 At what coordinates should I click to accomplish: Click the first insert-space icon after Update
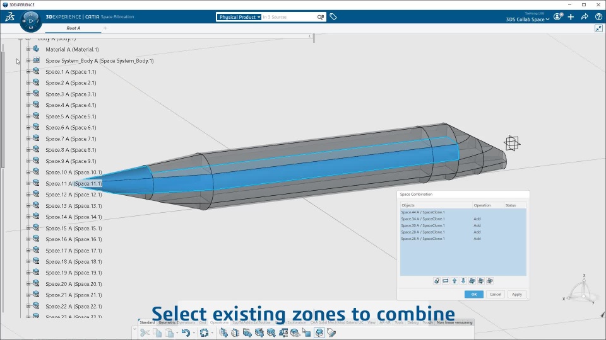223,332
